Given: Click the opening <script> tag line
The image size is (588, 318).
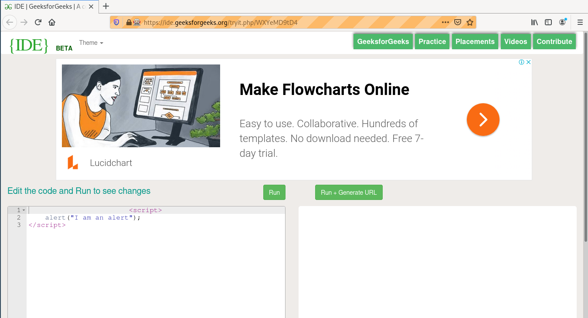Looking at the screenshot, I should click(145, 210).
